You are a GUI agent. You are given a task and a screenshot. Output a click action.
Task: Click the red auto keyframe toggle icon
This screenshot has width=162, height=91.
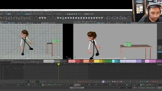click(x=134, y=88)
